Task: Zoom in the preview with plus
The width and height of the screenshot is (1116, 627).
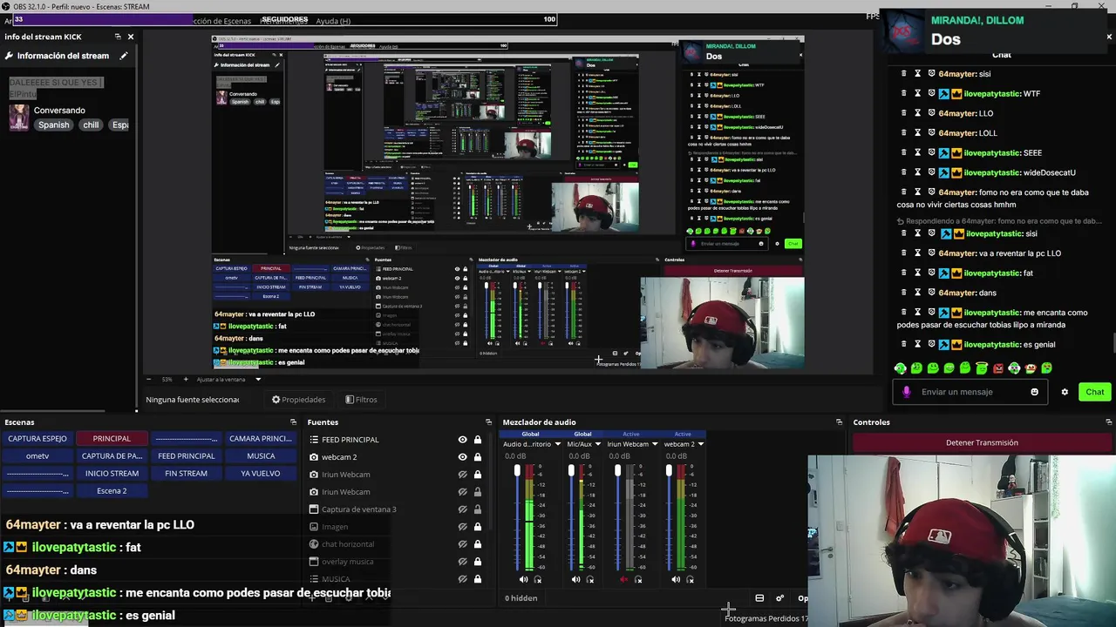Action: coord(185,379)
